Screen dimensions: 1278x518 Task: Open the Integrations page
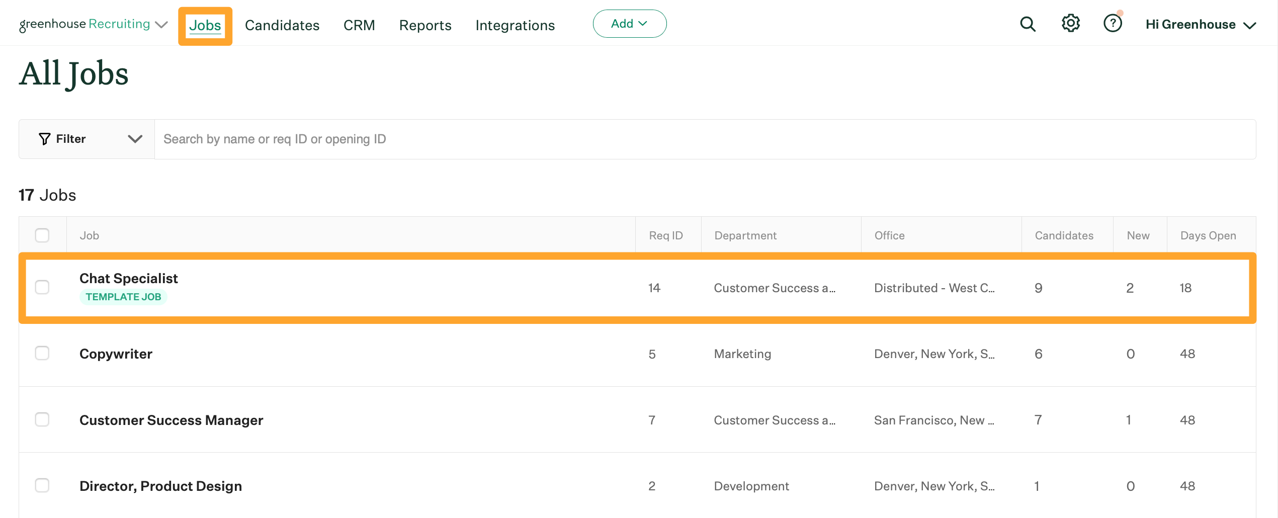point(515,25)
